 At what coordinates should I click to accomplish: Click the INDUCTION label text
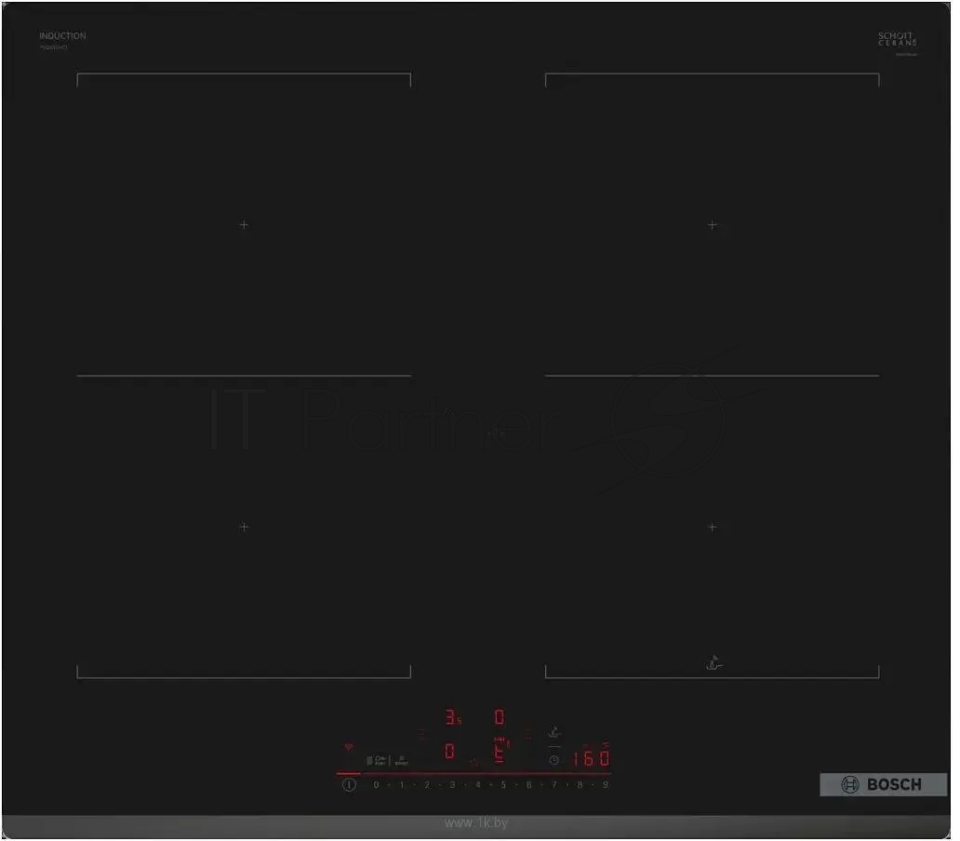point(62,36)
